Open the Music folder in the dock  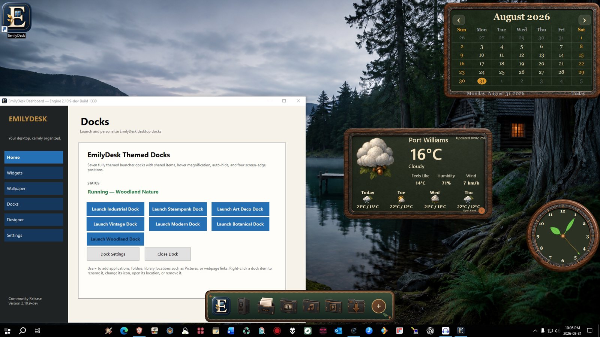pyautogui.click(x=311, y=306)
